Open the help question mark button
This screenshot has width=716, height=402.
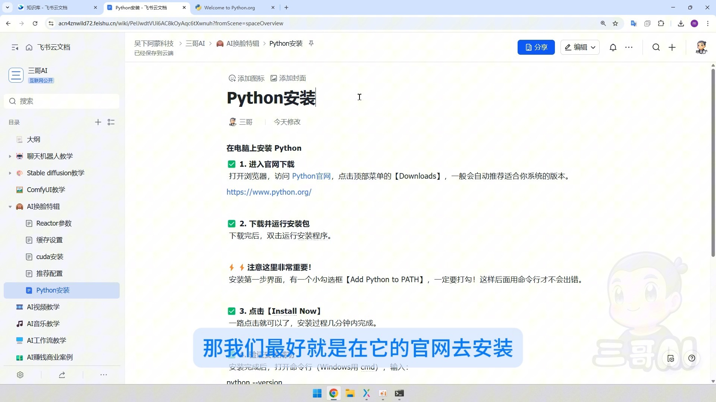[x=692, y=358]
